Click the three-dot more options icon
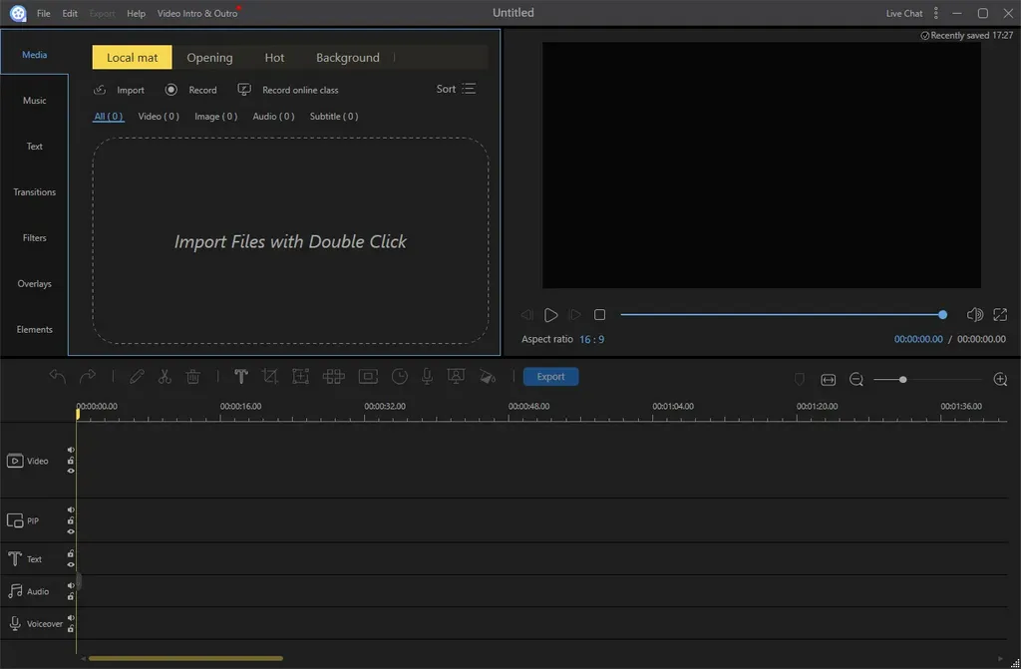This screenshot has height=669, width=1021. coord(935,13)
